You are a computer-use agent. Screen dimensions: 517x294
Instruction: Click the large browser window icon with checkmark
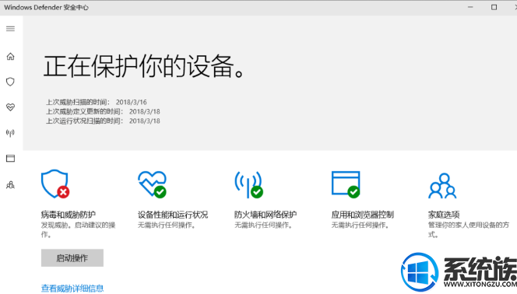[346, 184]
